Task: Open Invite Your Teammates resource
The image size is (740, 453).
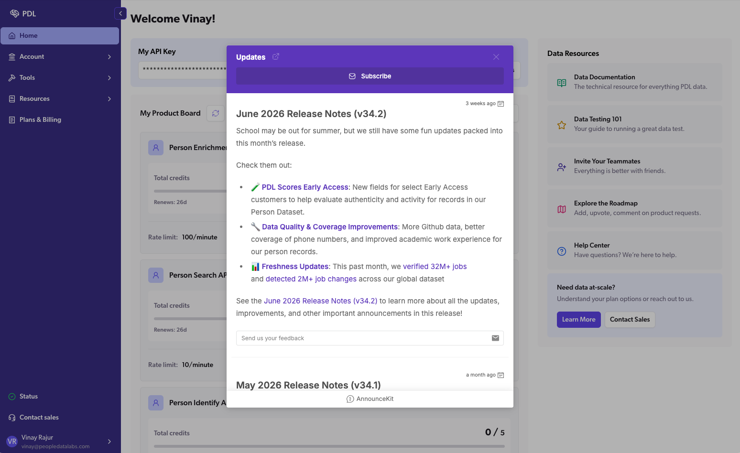Action: (x=635, y=166)
